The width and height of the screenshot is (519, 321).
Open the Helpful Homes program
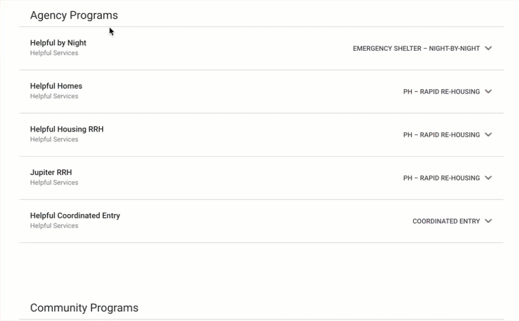(56, 86)
